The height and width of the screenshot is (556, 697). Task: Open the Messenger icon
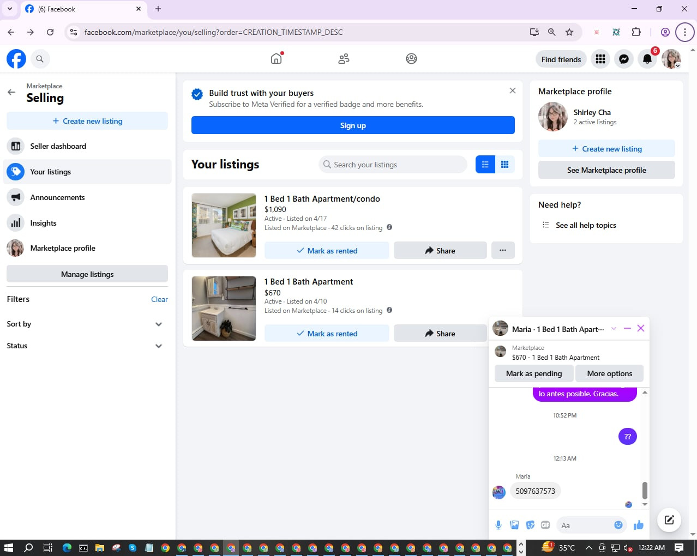point(624,59)
